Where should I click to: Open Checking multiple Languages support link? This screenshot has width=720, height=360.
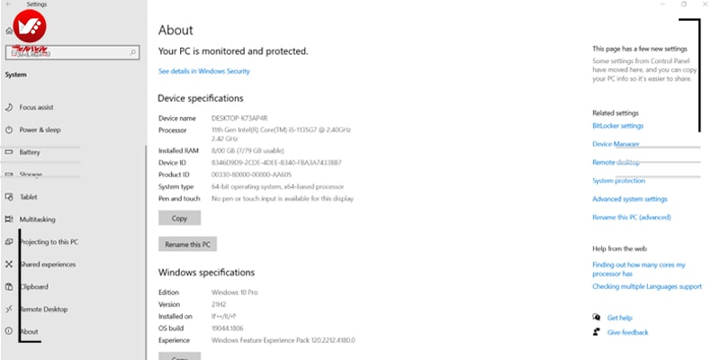tap(647, 286)
